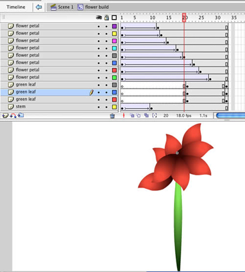Click the Scene 1 breadcrumb
This screenshot has height=272, width=245.
62,7
